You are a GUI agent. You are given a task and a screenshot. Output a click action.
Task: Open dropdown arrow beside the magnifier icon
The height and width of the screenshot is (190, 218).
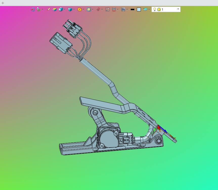pyautogui.click(x=93, y=10)
